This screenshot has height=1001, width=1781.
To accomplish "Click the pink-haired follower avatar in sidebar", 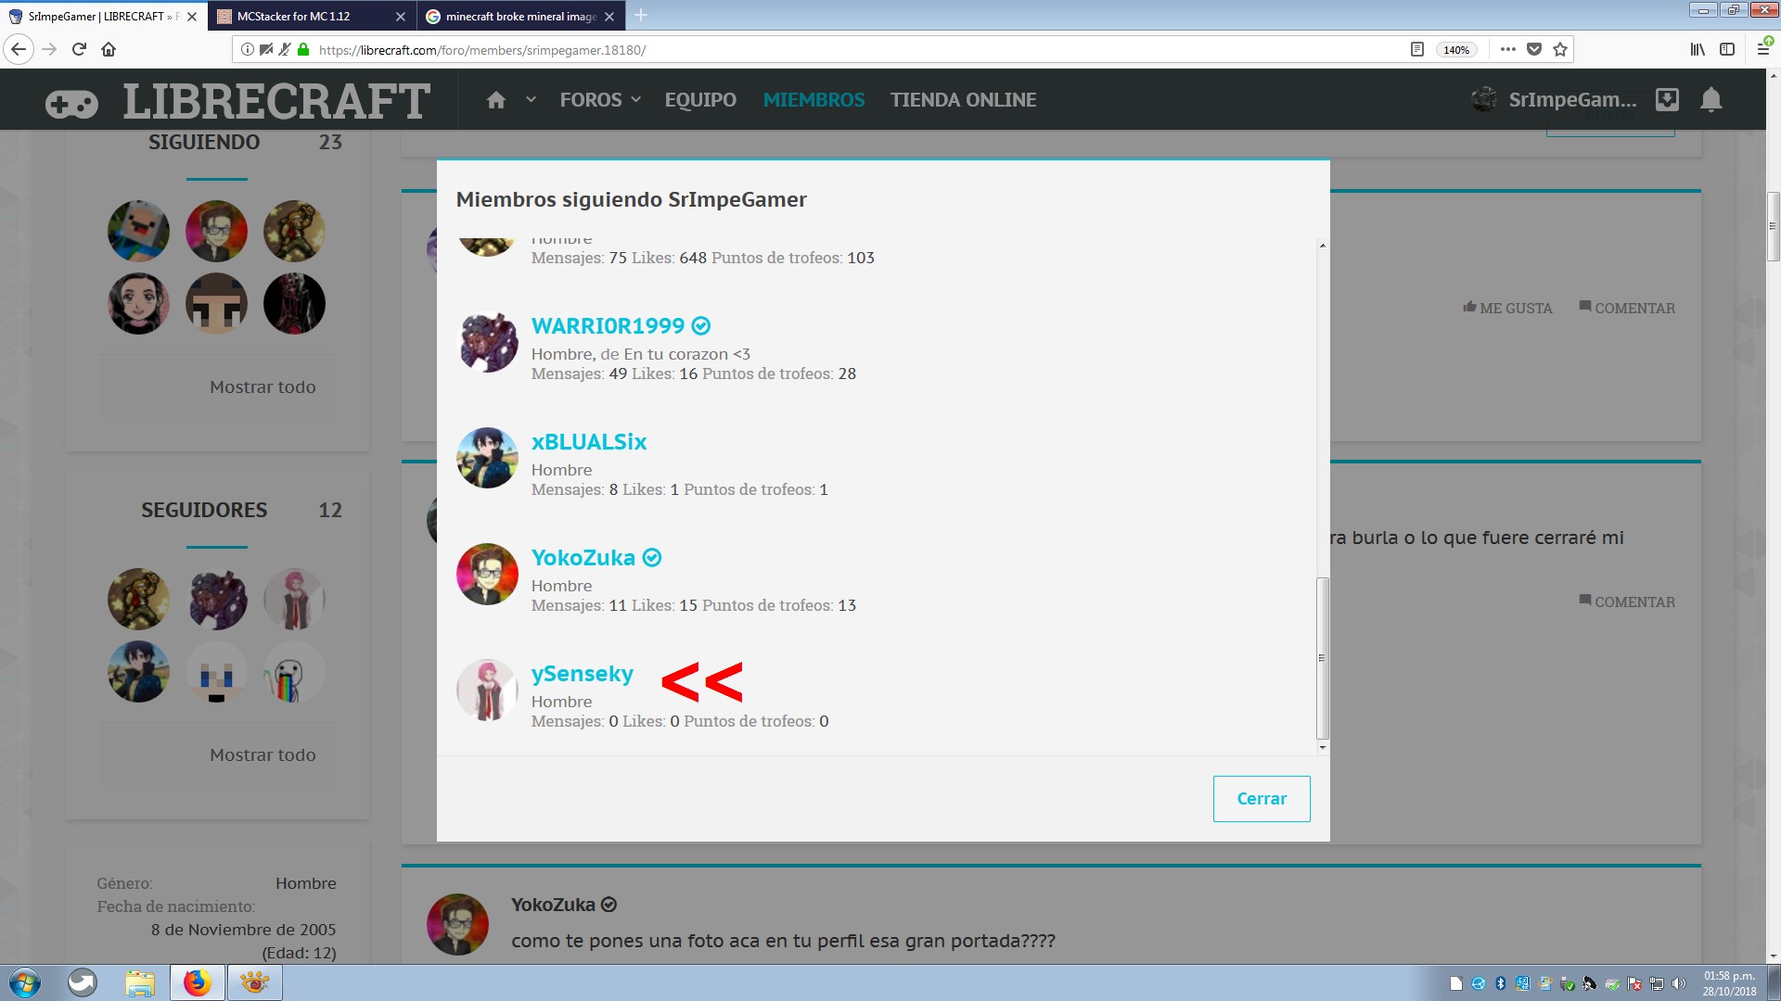I will pyautogui.click(x=294, y=599).
